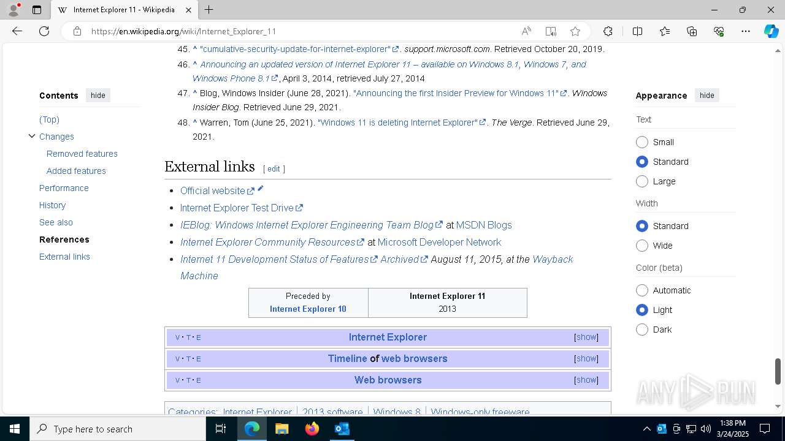
Task: Select Large text size radio button
Action: point(642,181)
